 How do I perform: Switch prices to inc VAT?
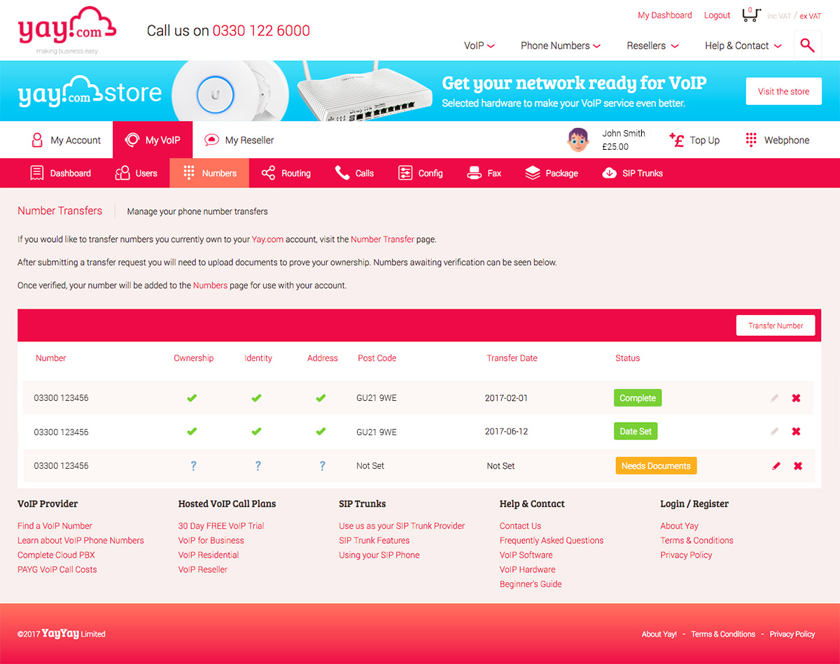pos(778,16)
